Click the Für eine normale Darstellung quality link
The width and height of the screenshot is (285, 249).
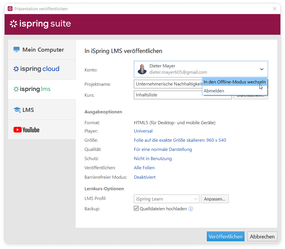point(163,149)
